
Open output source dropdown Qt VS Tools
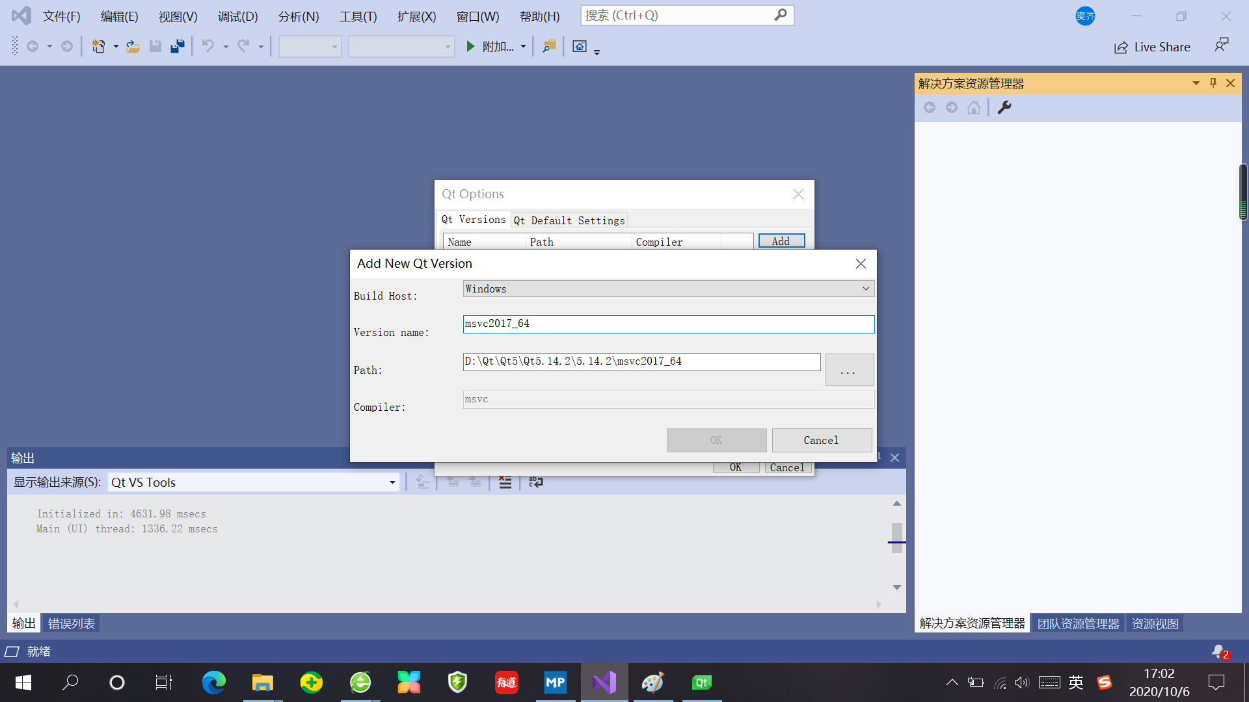coord(254,482)
